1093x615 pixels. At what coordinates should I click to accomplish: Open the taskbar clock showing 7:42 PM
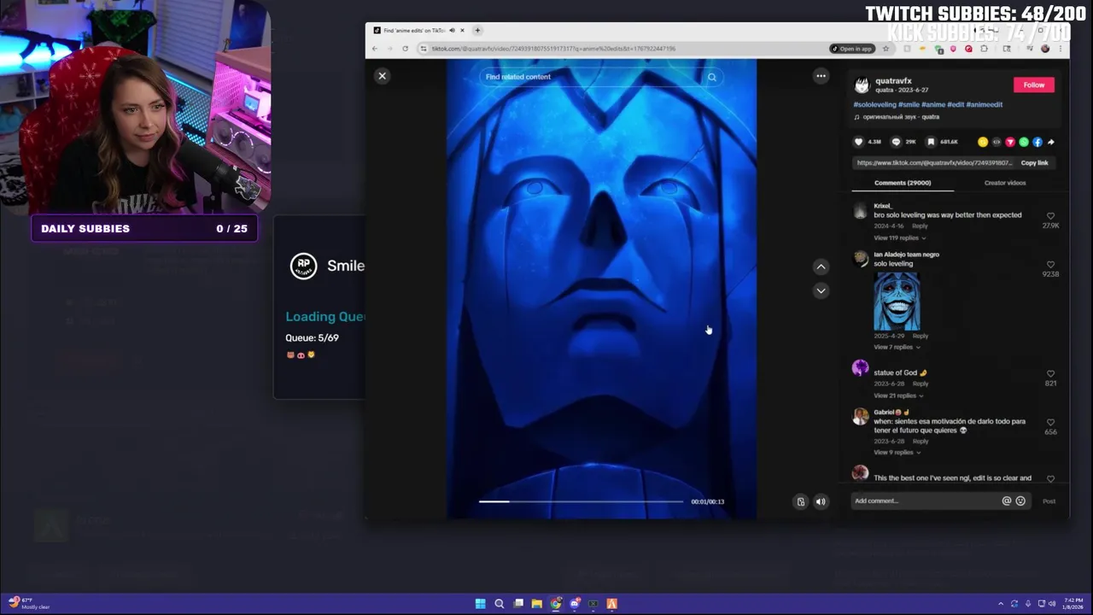pos(1073,604)
